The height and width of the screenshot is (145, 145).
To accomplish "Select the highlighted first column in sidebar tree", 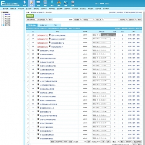I will click(x=7, y=14).
